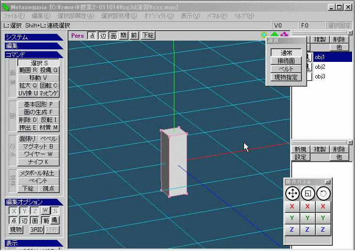The image size is (355, 251).
Task: Click red X below the move arrows icon
Action: click(x=292, y=207)
